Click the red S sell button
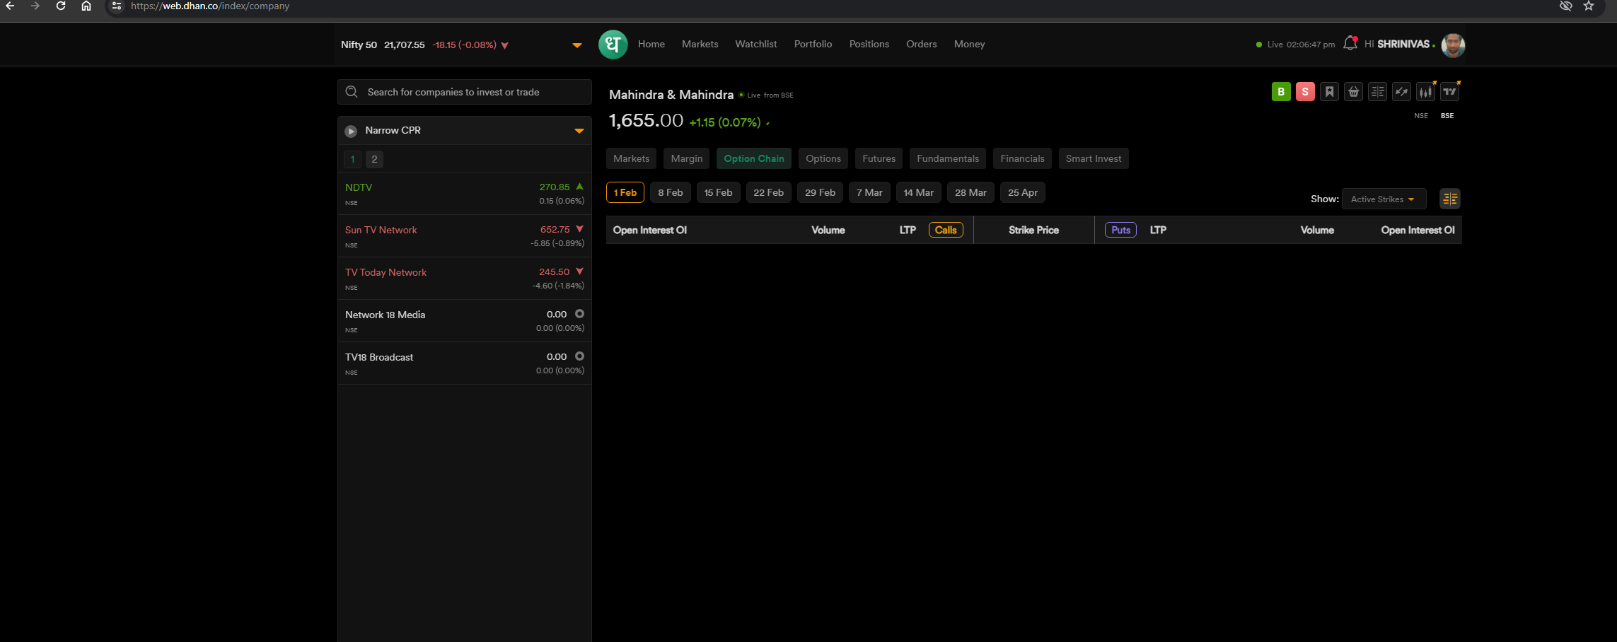Image resolution: width=1617 pixels, height=642 pixels. 1305,92
